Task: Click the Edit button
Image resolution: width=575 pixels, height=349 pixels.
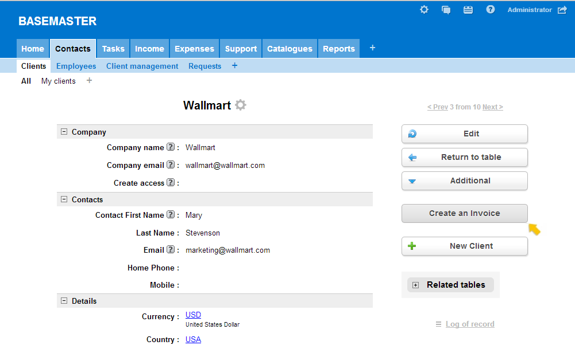Action: pyautogui.click(x=465, y=134)
